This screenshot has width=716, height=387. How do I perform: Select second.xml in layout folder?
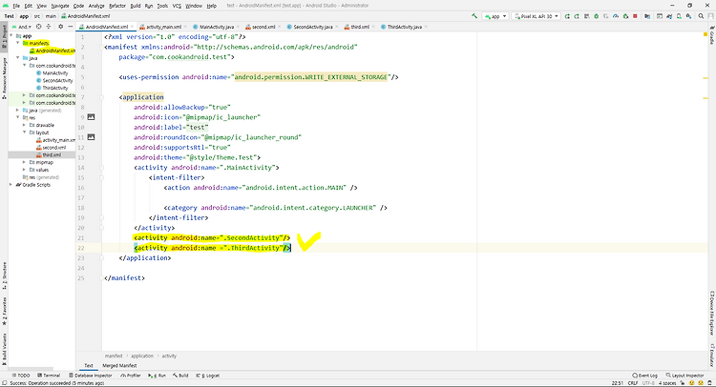[x=51, y=147]
